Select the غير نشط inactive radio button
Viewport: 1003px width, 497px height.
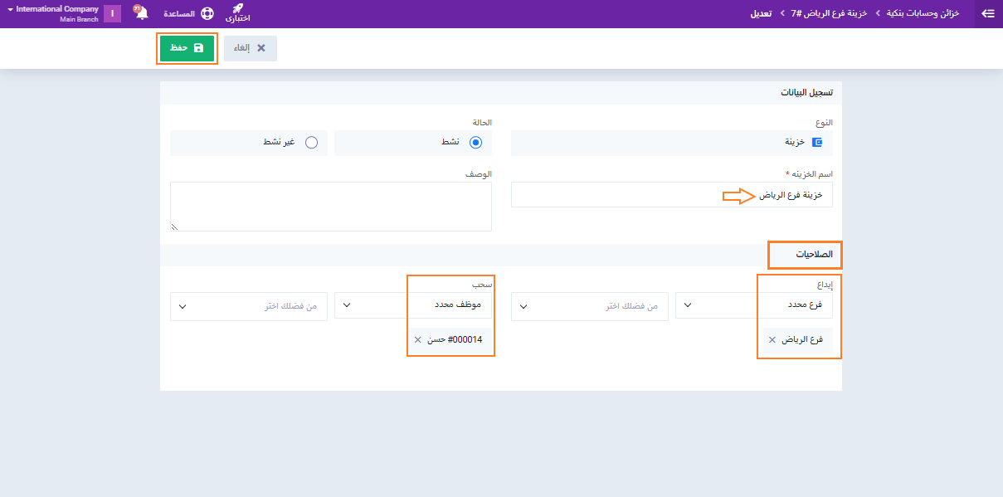click(x=311, y=143)
